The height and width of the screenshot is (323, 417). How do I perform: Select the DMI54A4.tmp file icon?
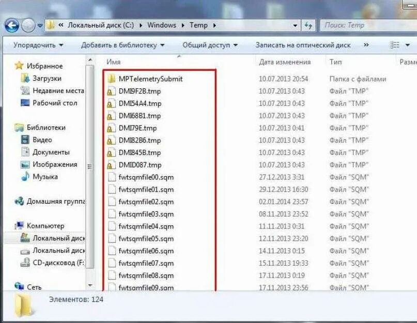(112, 103)
